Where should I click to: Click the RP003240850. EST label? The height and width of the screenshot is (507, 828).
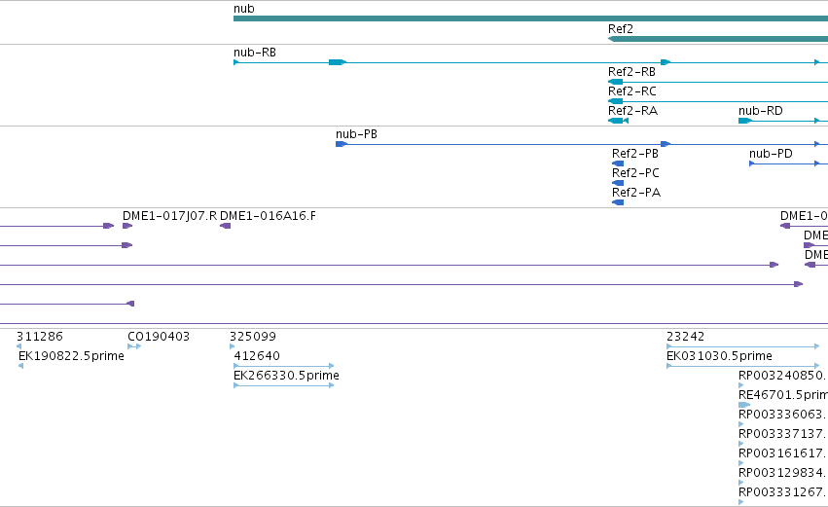coord(782,376)
